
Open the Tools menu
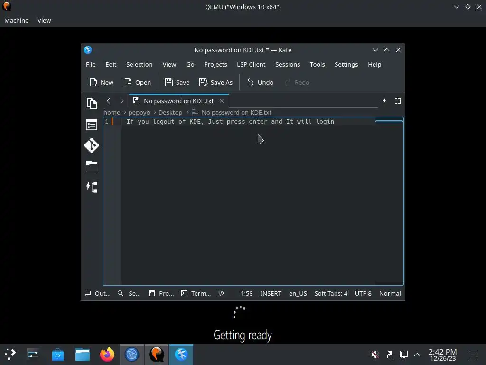[317, 64]
